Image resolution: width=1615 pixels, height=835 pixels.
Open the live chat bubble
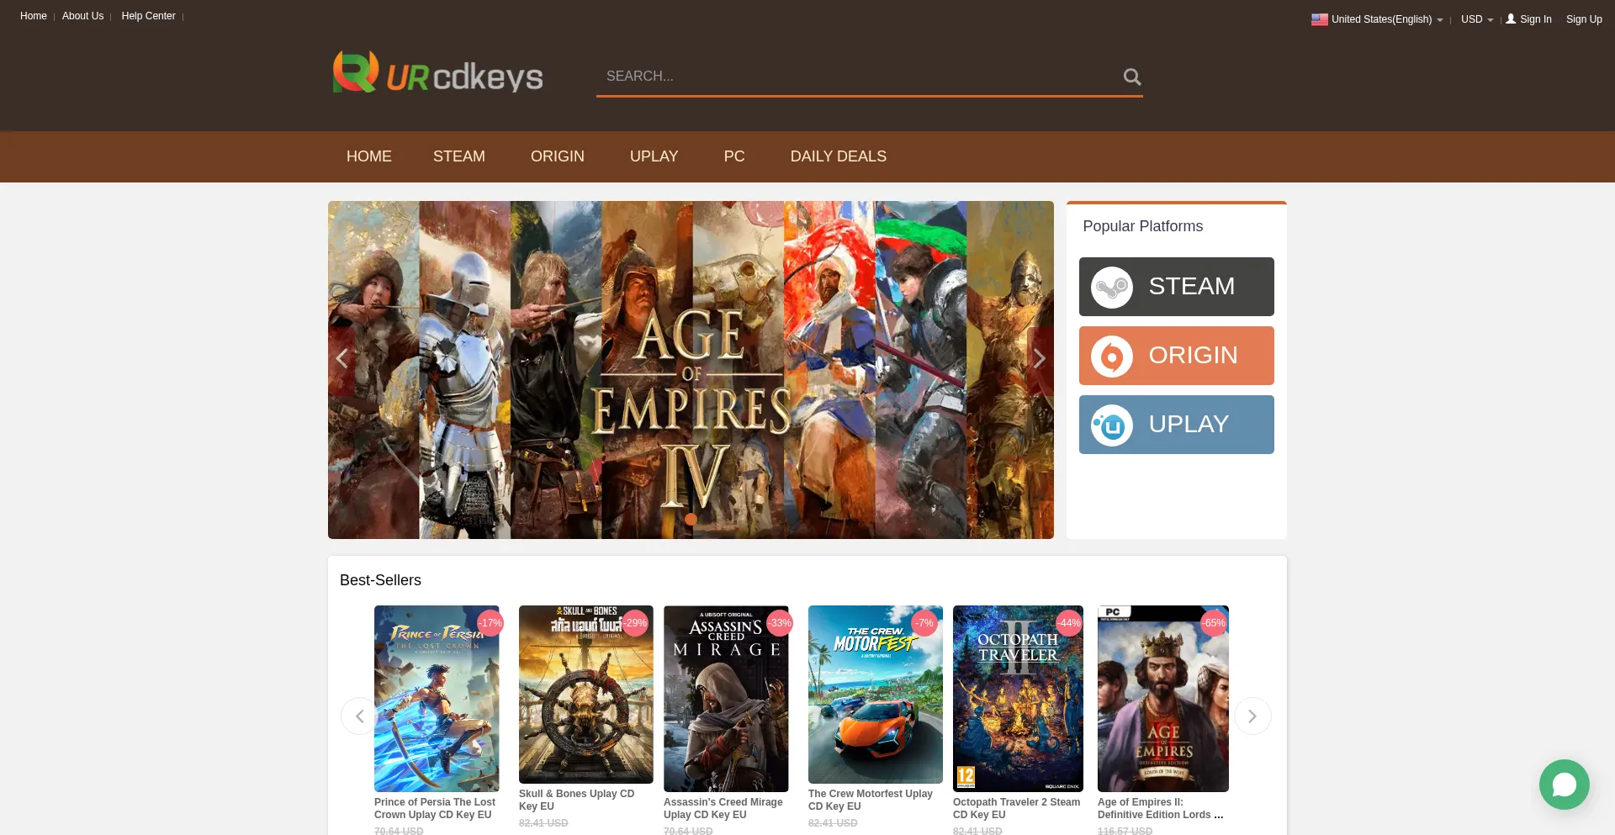(x=1565, y=785)
